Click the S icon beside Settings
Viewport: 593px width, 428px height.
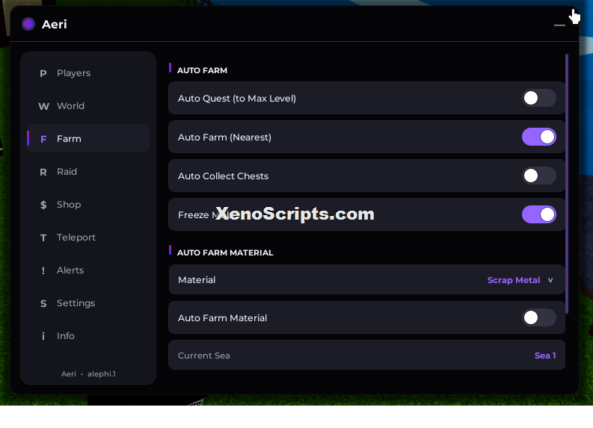point(43,303)
